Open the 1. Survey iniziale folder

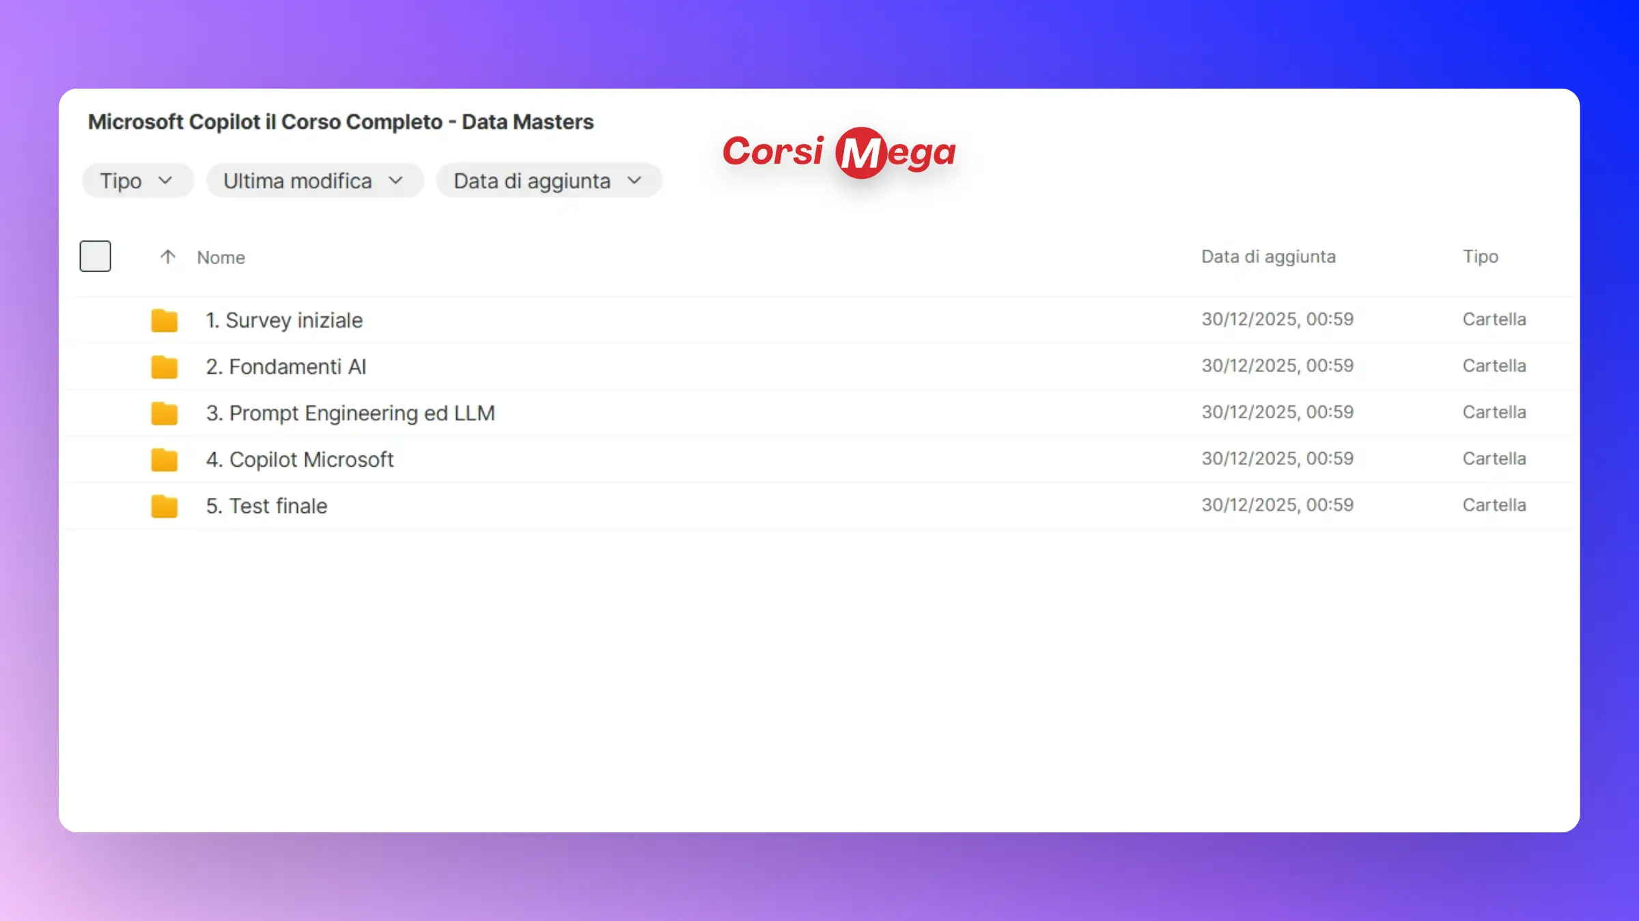[x=284, y=320]
